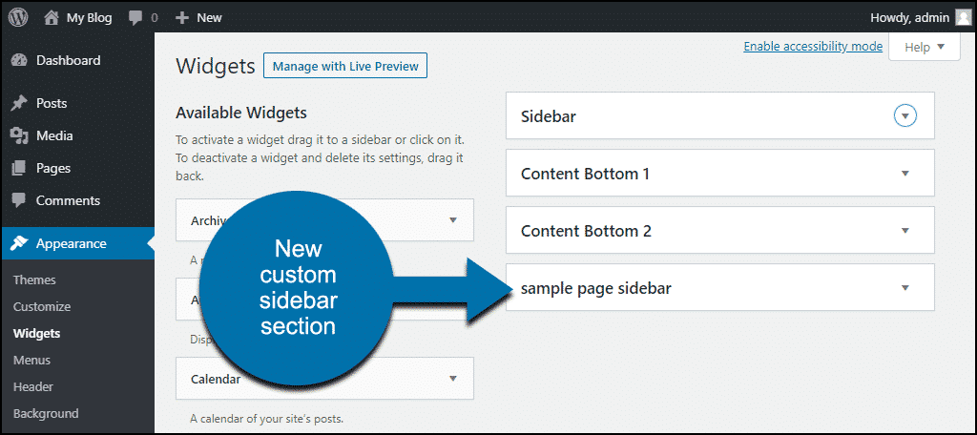This screenshot has width=977, height=435.
Task: Click the comments bubble icon in admin bar
Action: (x=135, y=18)
